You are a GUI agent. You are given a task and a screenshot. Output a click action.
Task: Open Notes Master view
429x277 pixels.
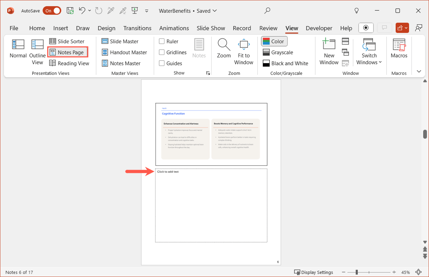click(121, 63)
